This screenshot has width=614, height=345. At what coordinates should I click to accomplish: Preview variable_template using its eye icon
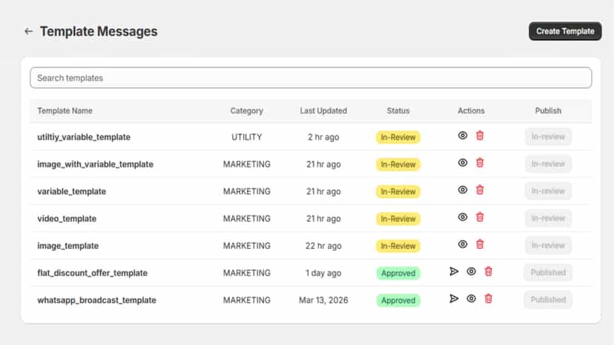(463, 190)
